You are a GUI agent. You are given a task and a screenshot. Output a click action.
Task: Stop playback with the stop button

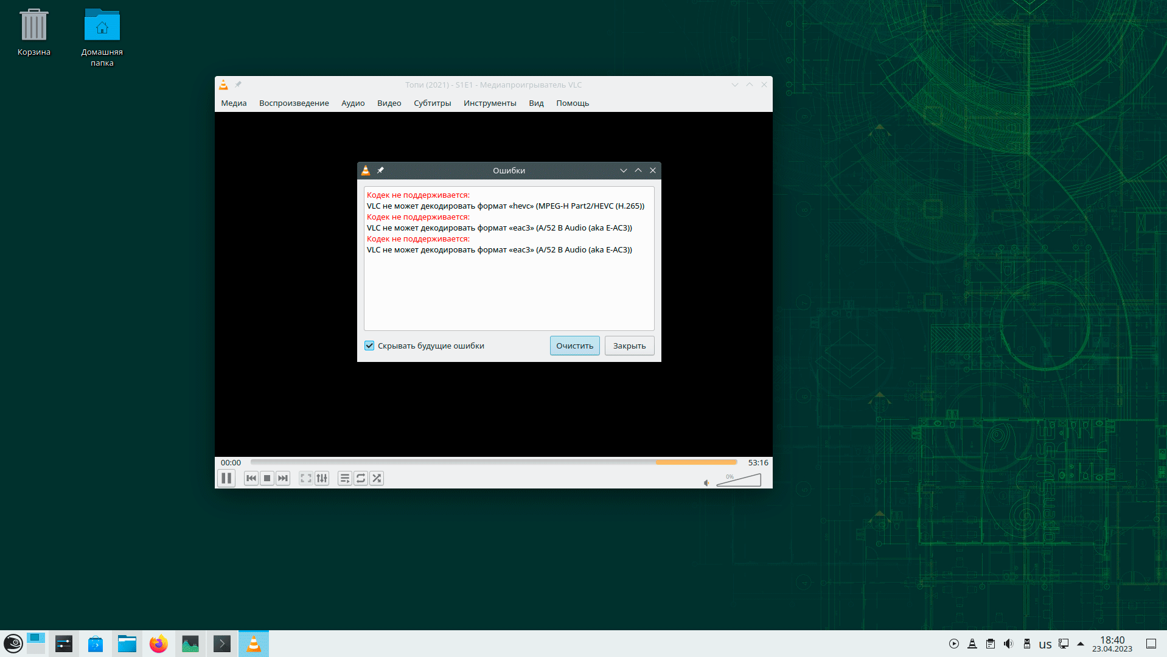pos(267,479)
